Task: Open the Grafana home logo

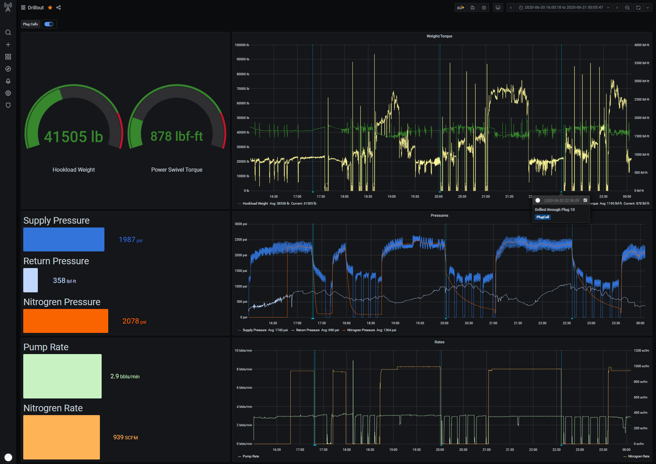Action: [x=8, y=7]
